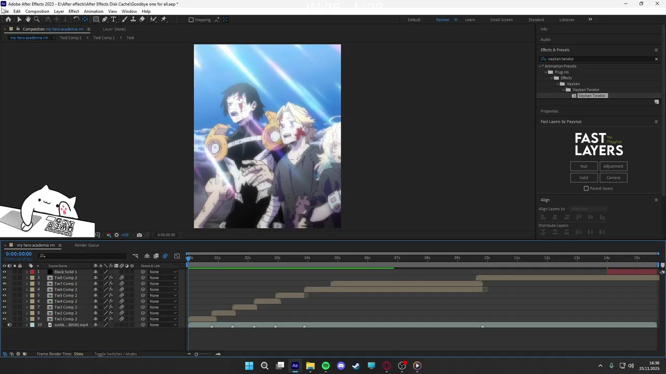
Task: Hide the Tw1 Comp 2 layer
Action: click(4, 319)
